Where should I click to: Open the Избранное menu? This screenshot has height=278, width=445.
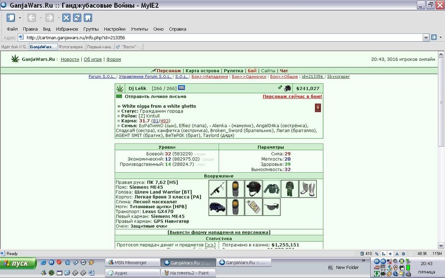67,29
